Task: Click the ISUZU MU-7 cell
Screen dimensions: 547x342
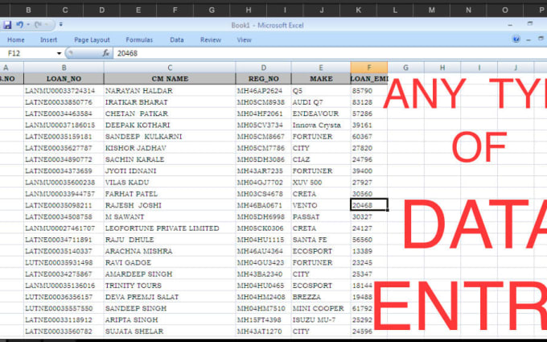Action: [321, 320]
